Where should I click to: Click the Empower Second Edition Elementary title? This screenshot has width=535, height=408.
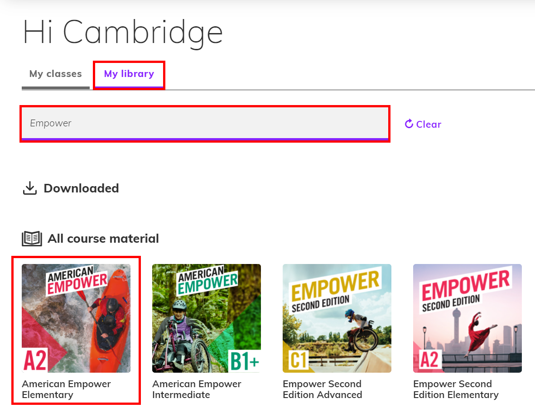tap(456, 389)
